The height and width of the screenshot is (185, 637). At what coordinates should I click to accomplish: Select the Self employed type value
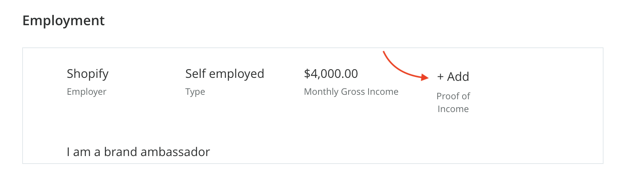224,74
